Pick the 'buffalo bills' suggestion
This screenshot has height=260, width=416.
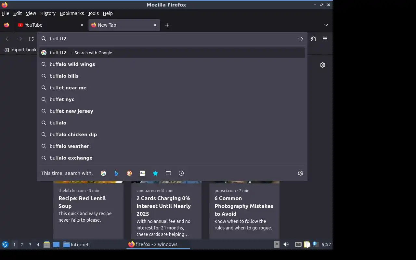(172, 76)
